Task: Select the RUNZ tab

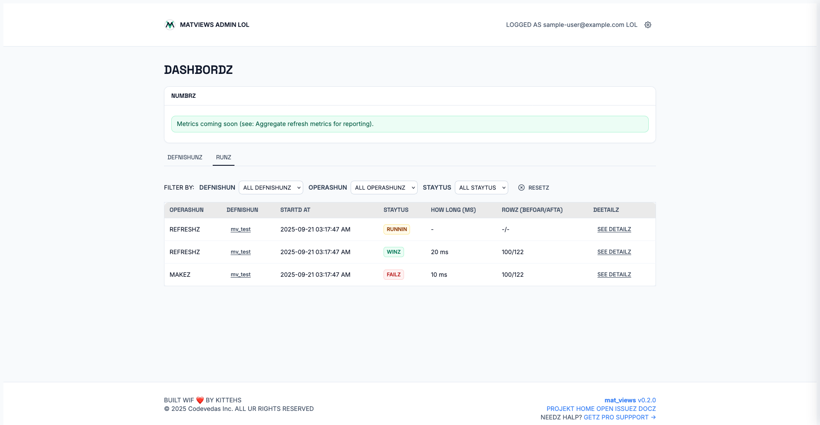Action: (x=223, y=157)
